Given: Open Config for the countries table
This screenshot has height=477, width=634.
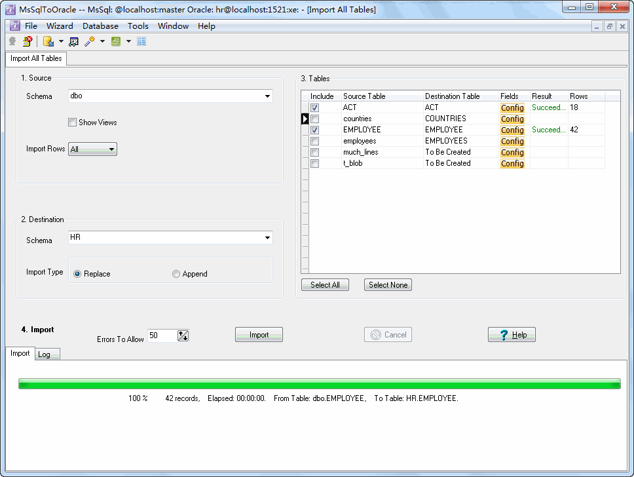Looking at the screenshot, I should (x=512, y=119).
